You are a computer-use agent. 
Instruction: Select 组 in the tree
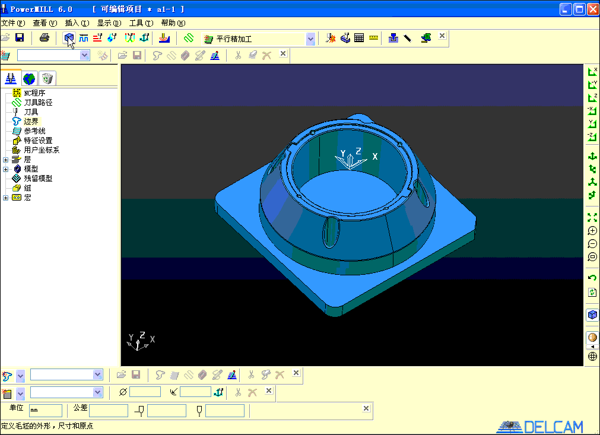pos(27,188)
